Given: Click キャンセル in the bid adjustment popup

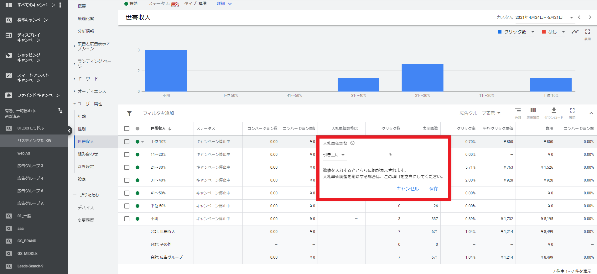Looking at the screenshot, I should (x=408, y=189).
